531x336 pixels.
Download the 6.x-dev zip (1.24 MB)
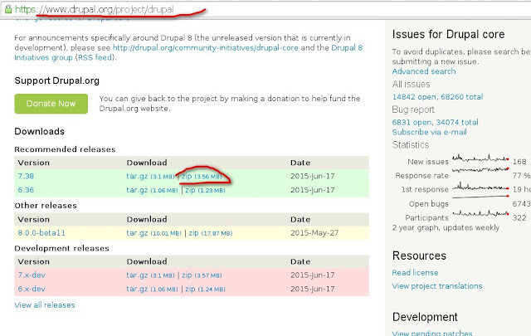205,290
